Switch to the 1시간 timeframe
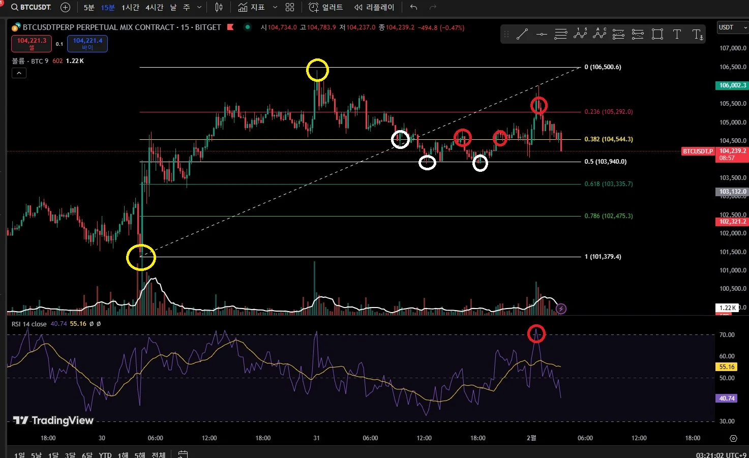 (130, 7)
